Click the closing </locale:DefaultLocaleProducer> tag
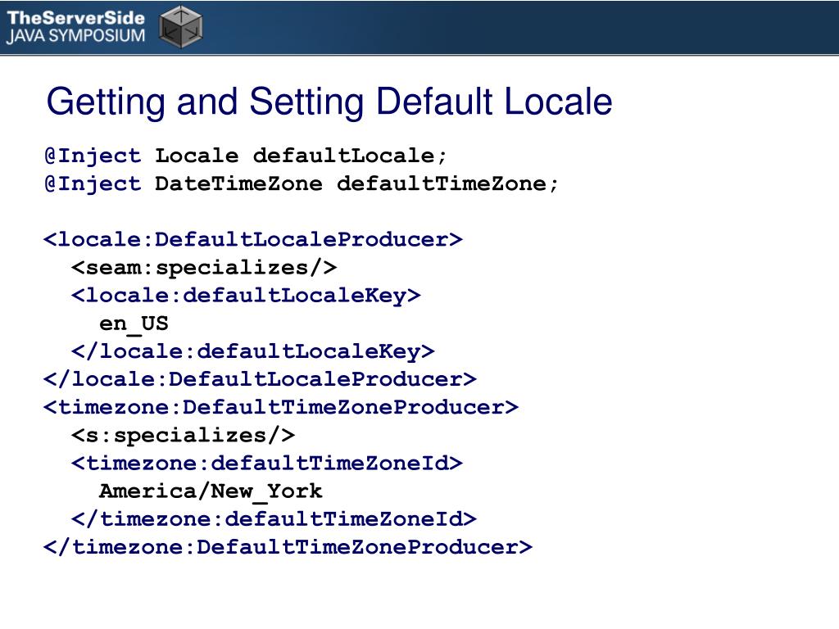Screen dimensions: 839x629 tap(260, 379)
